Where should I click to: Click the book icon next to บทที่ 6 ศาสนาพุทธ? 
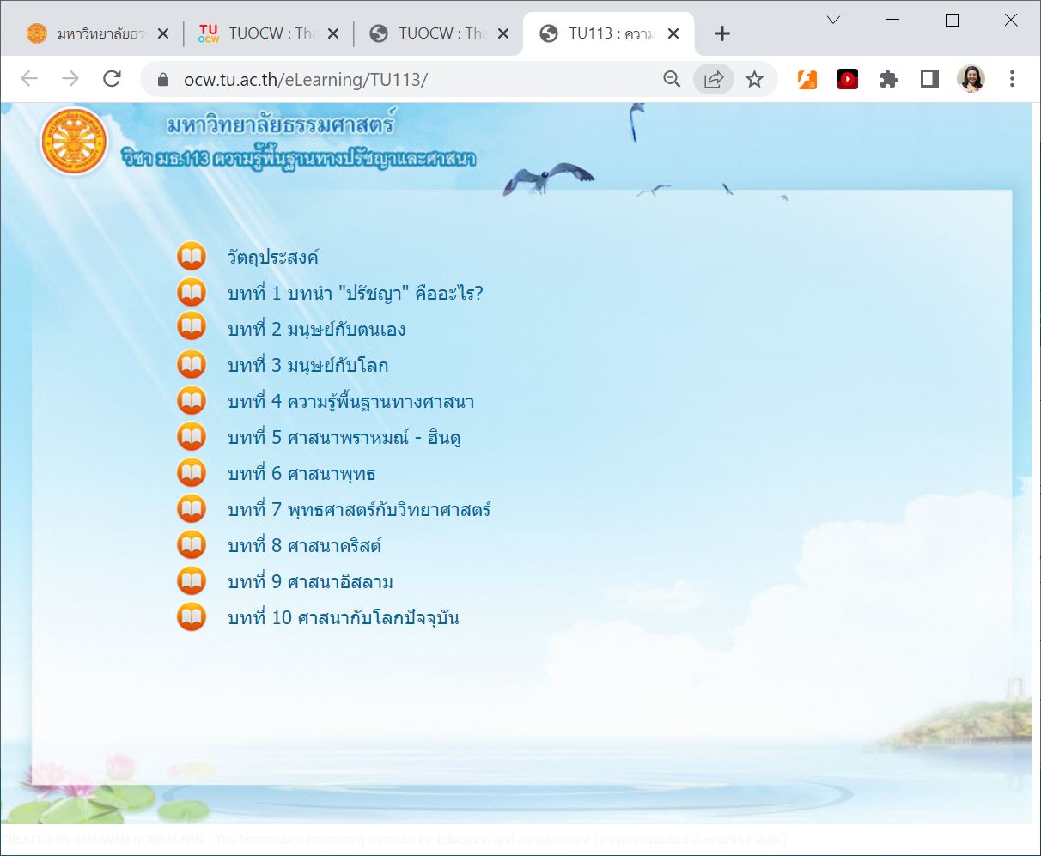tap(192, 473)
